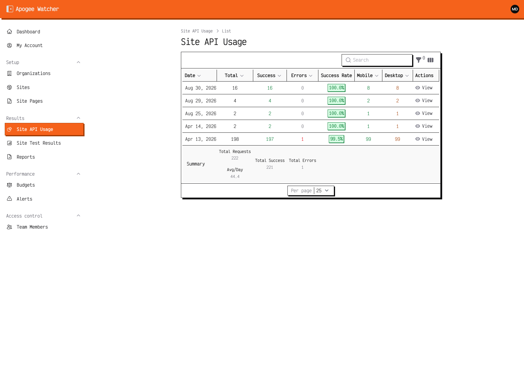Sort by the Total column header
524x372 pixels.
click(x=234, y=75)
